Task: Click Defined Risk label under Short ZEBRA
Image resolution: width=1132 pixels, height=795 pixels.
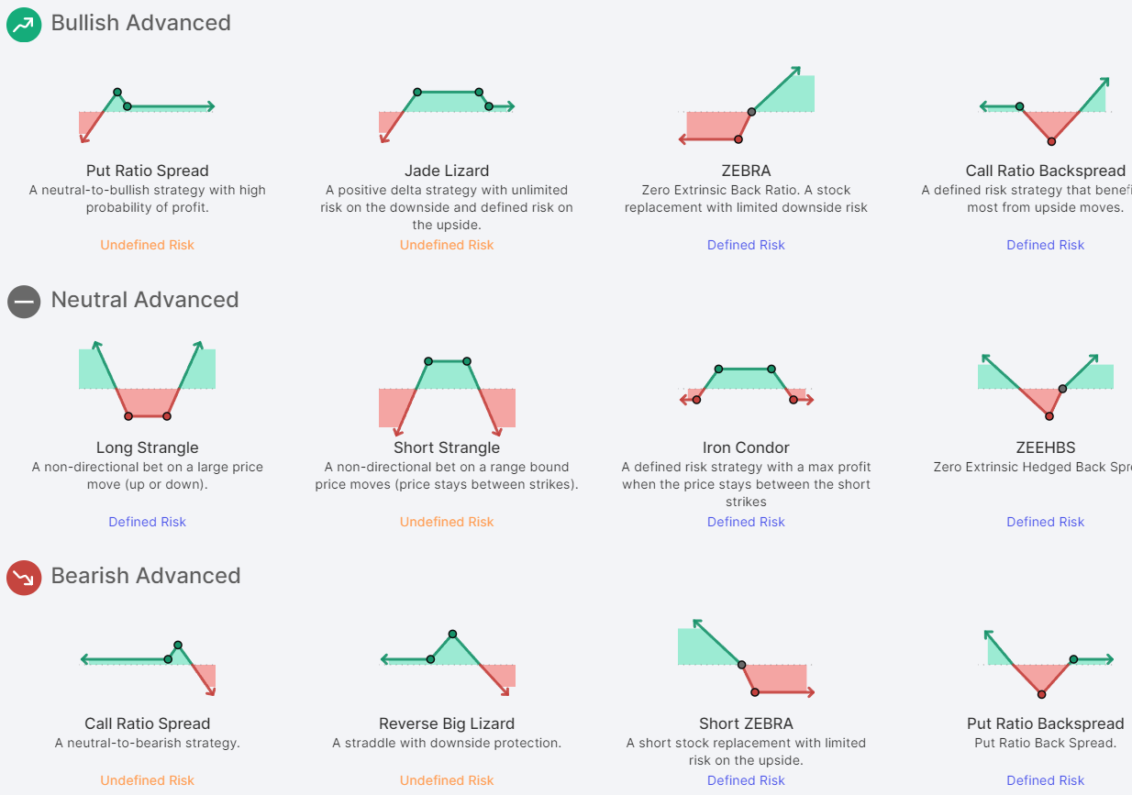Action: coord(746,780)
